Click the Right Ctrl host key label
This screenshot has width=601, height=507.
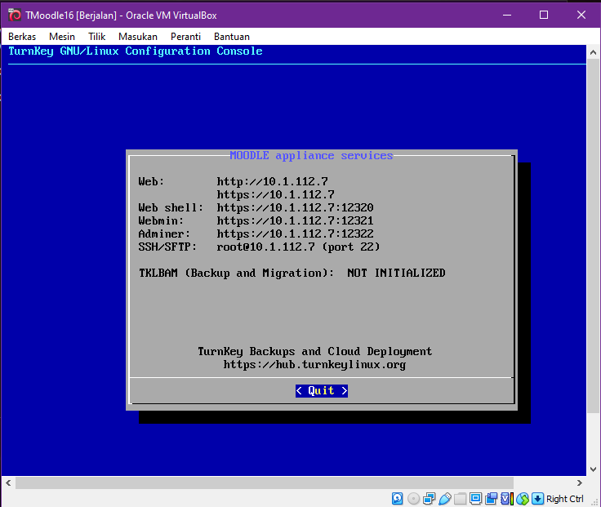coord(564,499)
